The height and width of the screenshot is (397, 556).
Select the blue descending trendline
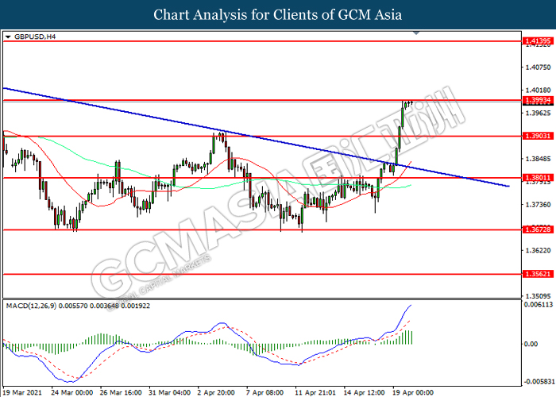coord(256,137)
